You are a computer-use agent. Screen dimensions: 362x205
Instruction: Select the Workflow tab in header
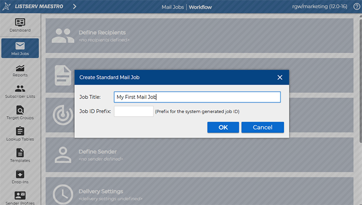tap(202, 7)
